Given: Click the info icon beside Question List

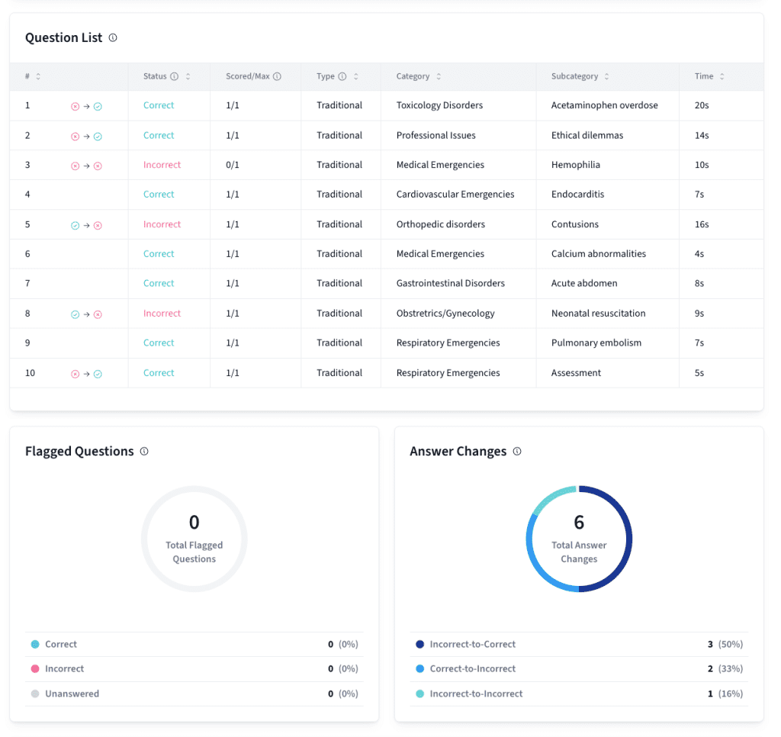Looking at the screenshot, I should (113, 37).
